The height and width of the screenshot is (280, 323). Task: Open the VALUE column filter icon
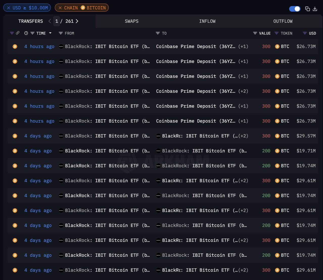point(255,33)
